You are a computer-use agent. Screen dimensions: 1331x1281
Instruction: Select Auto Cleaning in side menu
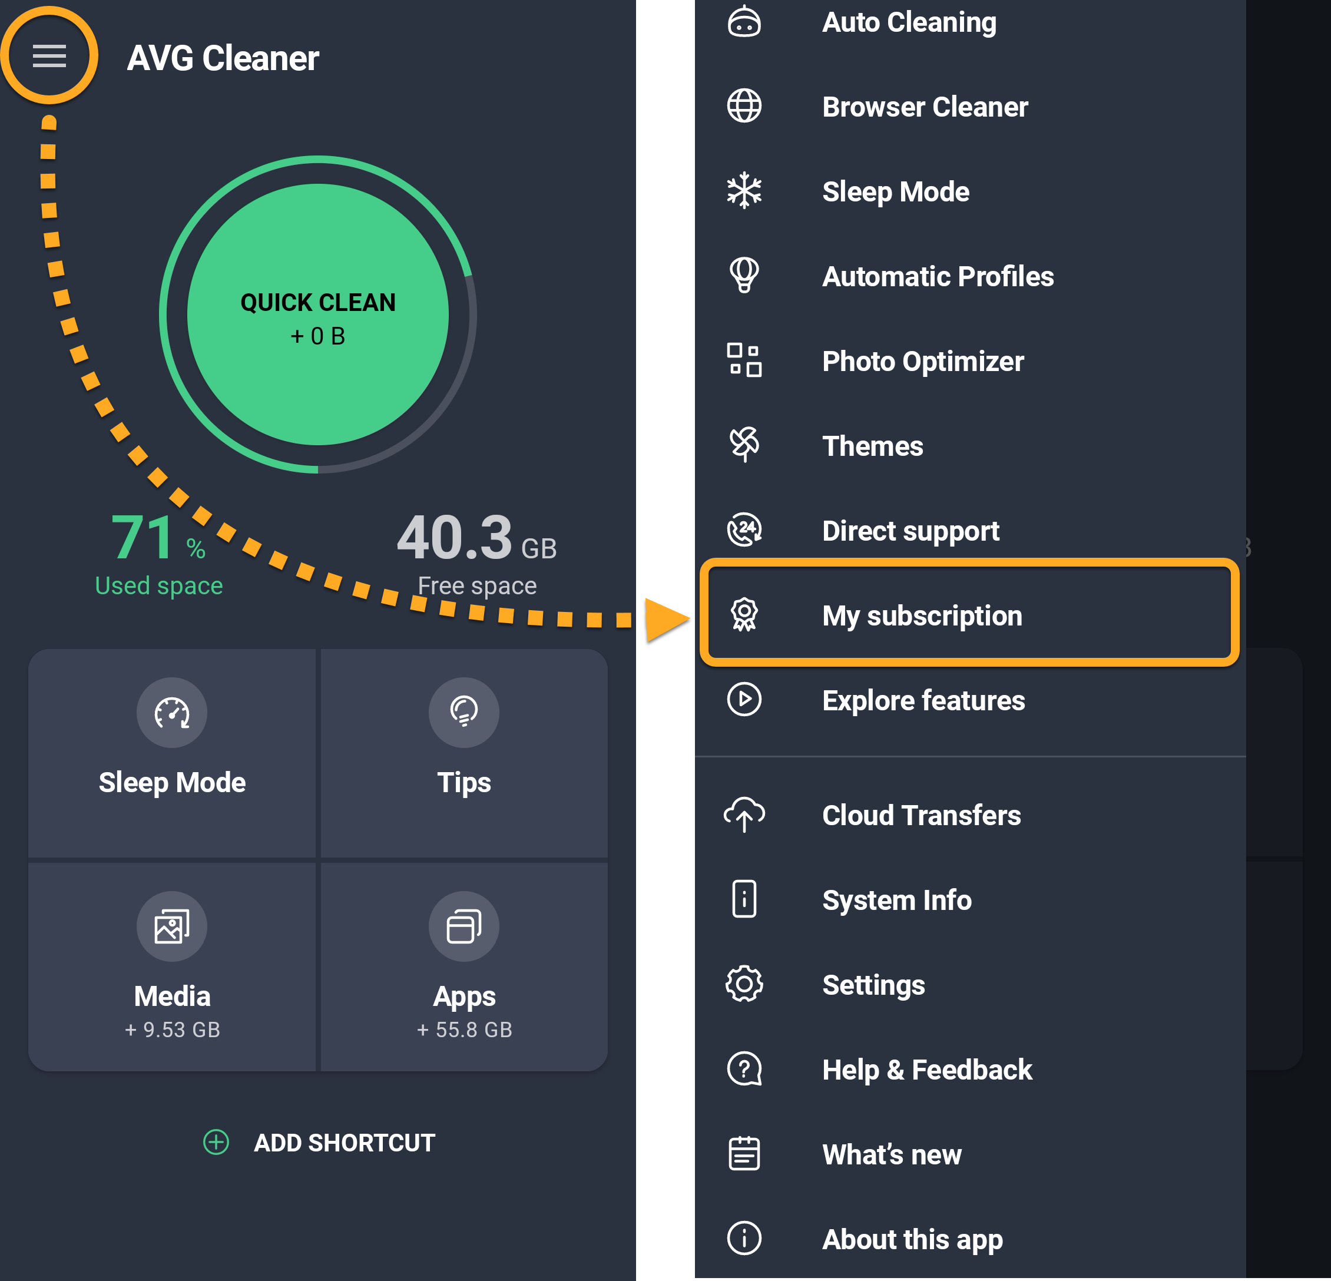[909, 22]
